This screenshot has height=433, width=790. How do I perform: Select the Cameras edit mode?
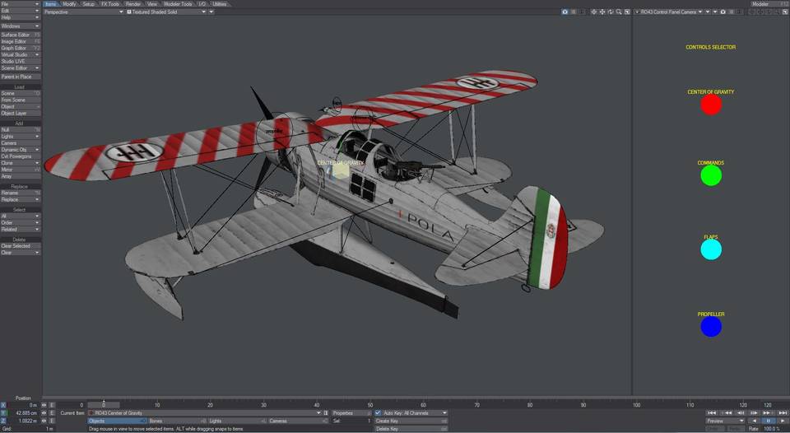tap(298, 421)
